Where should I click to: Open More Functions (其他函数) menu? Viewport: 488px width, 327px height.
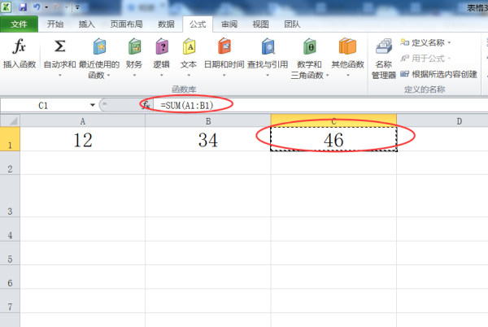(x=347, y=58)
